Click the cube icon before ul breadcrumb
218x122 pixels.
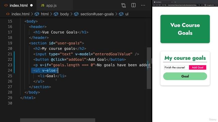[121, 14]
